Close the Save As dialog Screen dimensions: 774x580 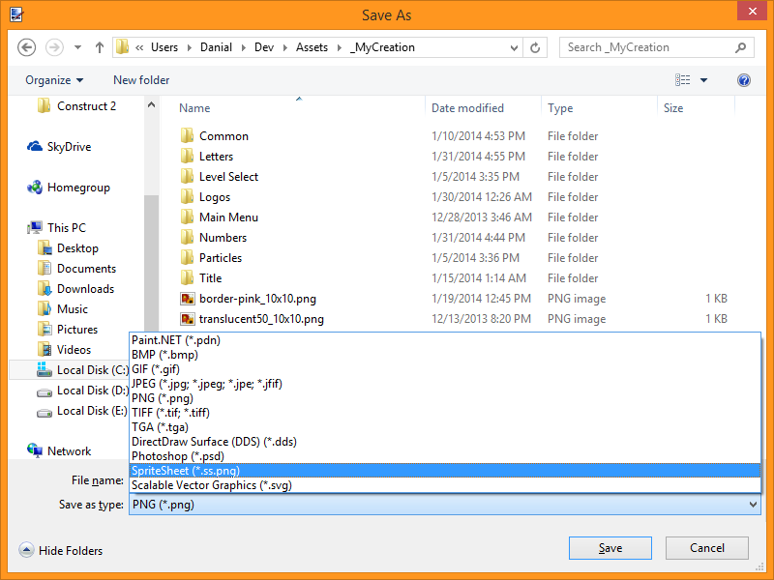tap(752, 11)
